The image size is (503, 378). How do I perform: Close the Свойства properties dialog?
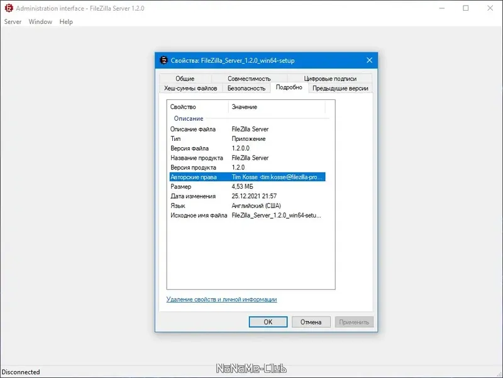[x=369, y=60]
